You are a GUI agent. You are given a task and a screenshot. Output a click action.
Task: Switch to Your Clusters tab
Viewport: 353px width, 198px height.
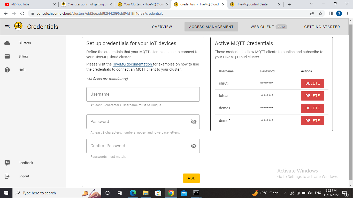(143, 4)
